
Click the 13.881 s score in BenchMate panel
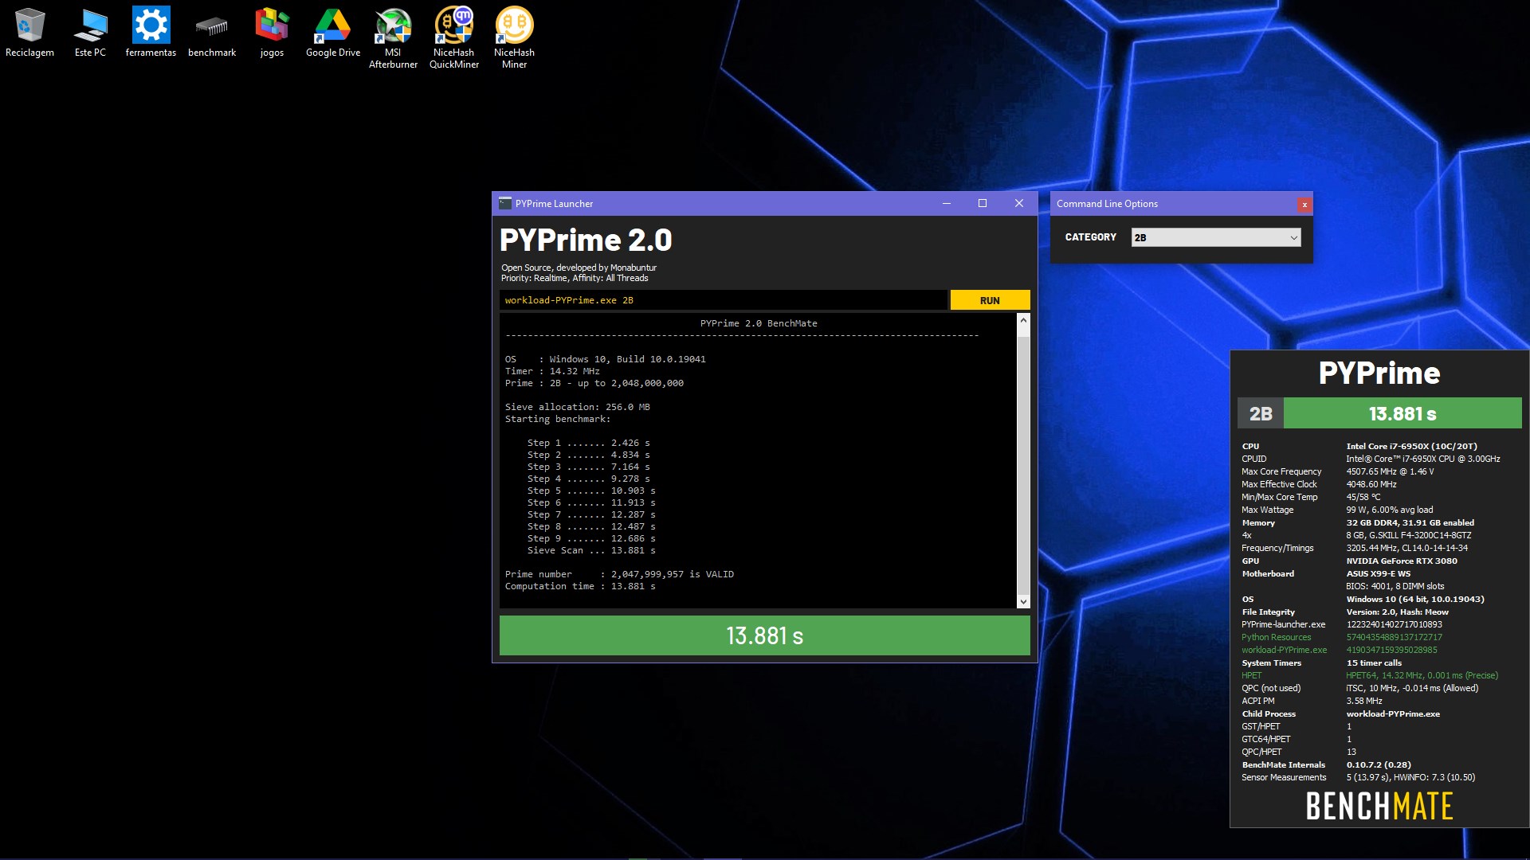click(1402, 413)
